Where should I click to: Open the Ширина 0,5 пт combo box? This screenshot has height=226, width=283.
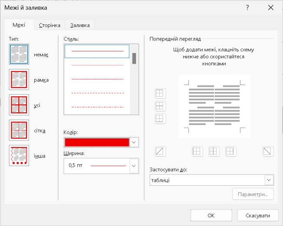pyautogui.click(x=101, y=166)
